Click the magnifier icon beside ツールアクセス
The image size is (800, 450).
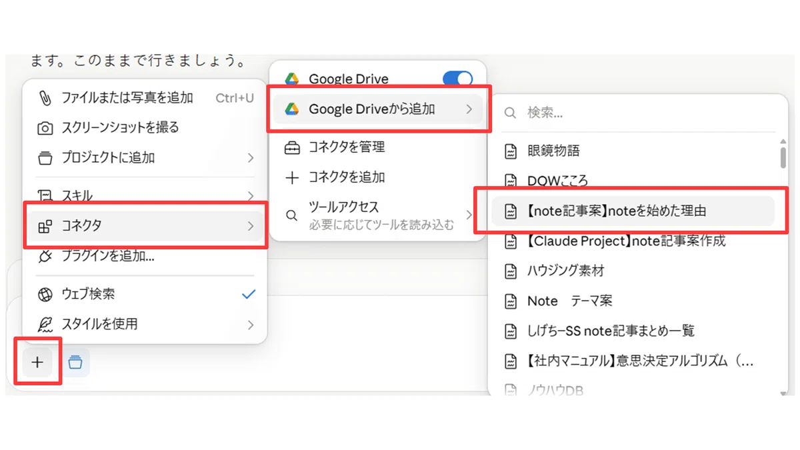[x=291, y=215]
